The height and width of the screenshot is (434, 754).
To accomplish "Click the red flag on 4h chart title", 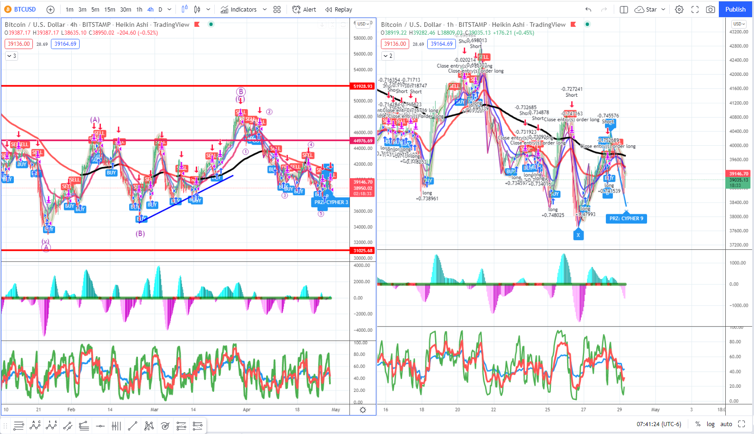I will click(197, 25).
